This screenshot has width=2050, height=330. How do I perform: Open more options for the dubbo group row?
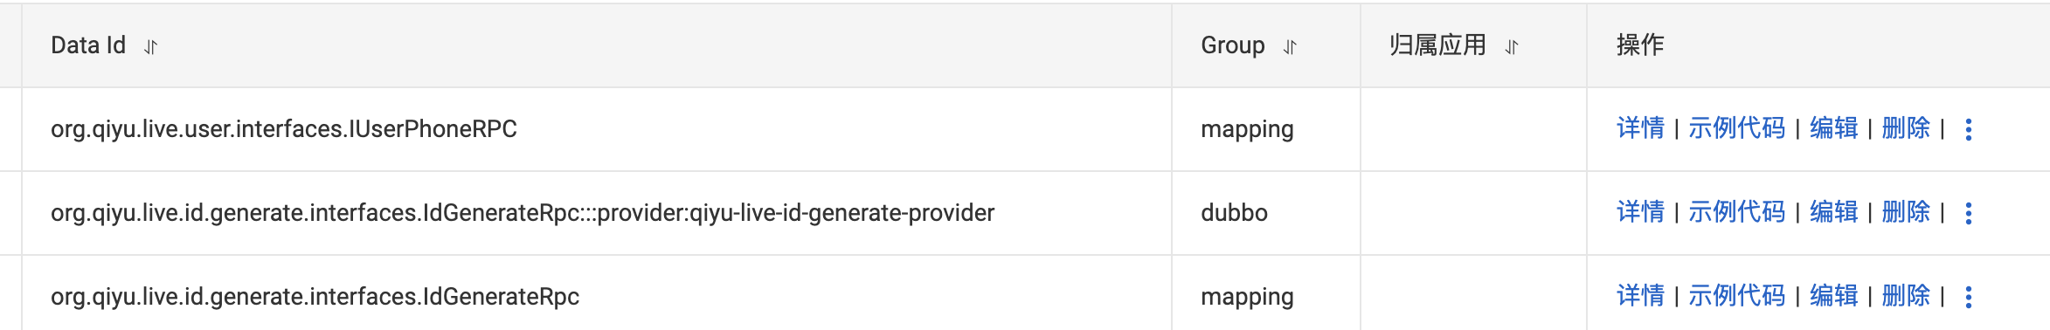pos(1968,213)
